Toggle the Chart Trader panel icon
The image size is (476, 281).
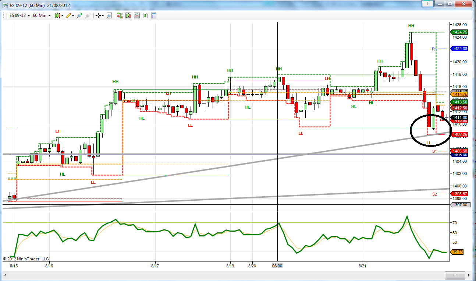click(120, 15)
